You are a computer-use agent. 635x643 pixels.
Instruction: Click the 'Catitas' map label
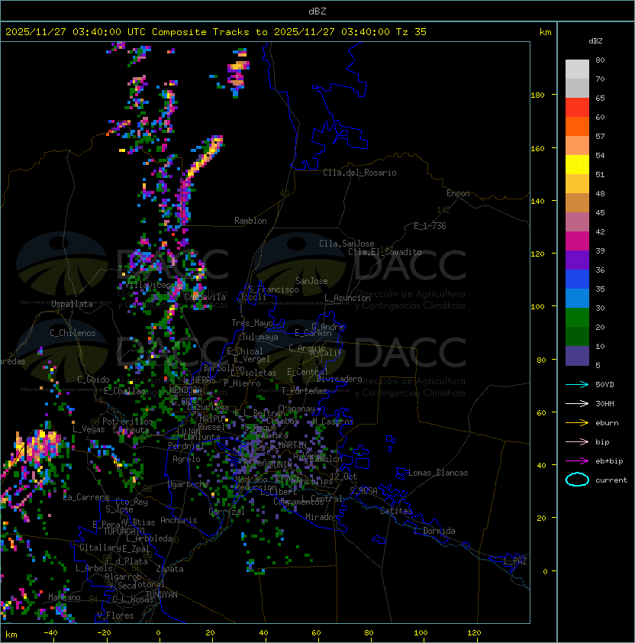click(396, 511)
